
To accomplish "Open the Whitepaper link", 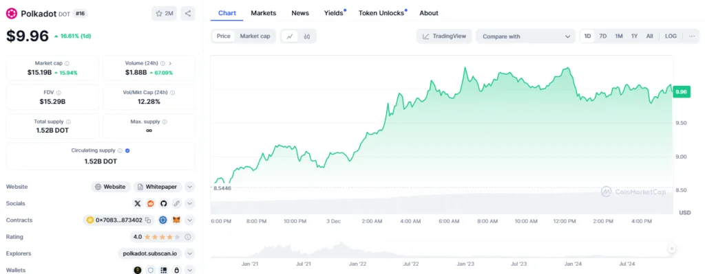I will pyautogui.click(x=158, y=187).
